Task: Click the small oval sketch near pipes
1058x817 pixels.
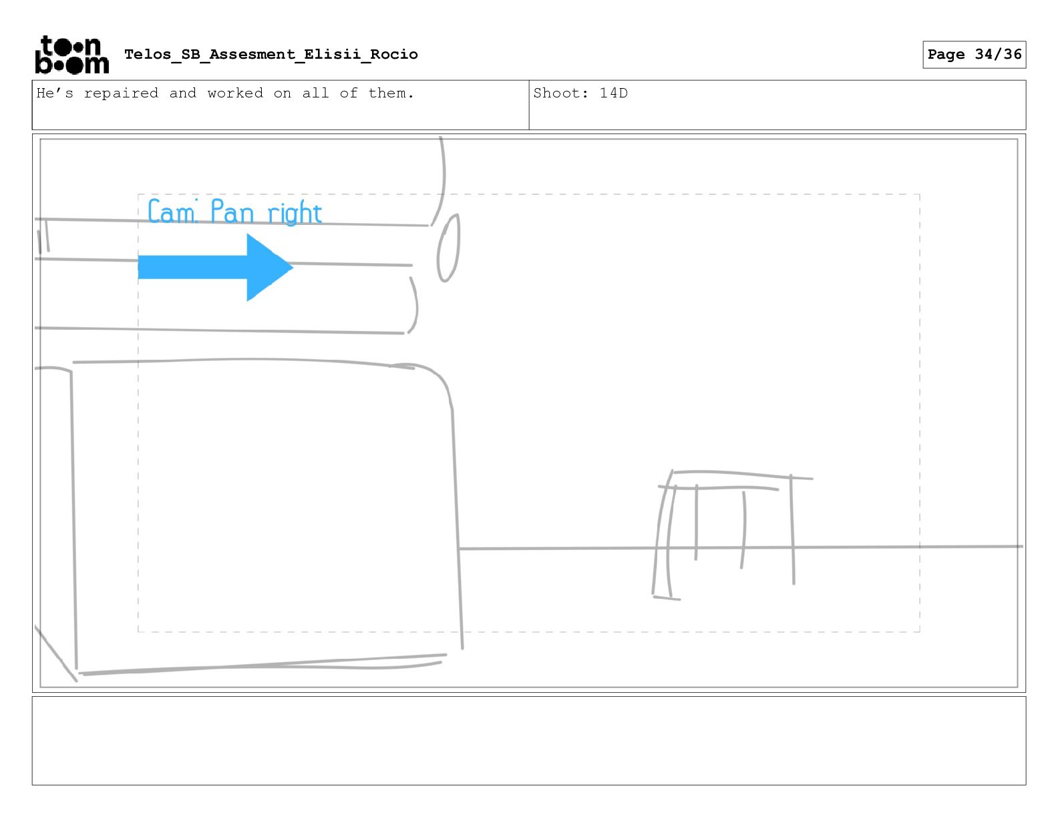Action: tap(448, 248)
